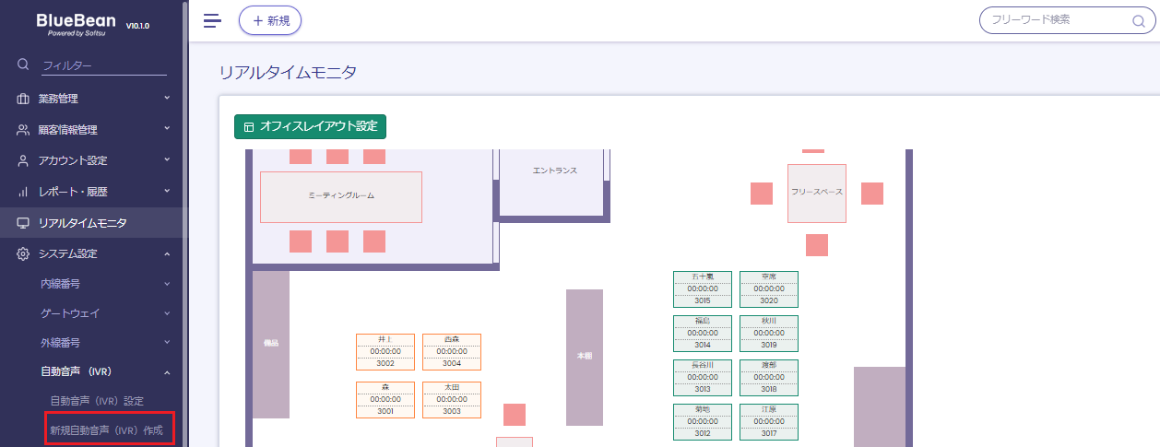Collapse the 自動音声（IVR） submenu
Image resolution: width=1160 pixels, height=447 pixels.
coord(167,372)
